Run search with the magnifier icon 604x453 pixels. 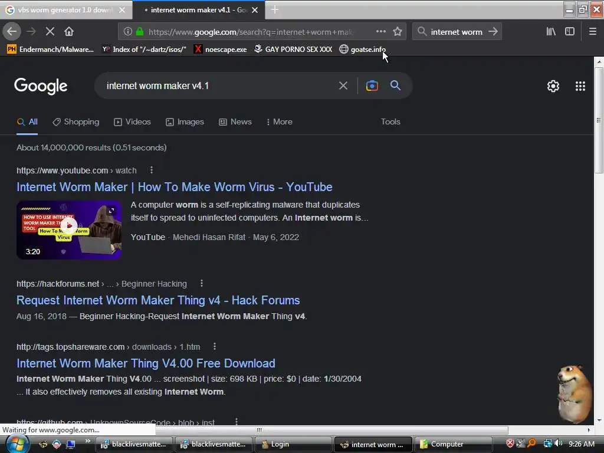[395, 86]
